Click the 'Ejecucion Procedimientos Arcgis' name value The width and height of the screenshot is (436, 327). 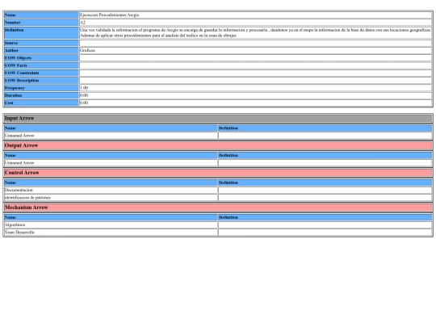109,15
